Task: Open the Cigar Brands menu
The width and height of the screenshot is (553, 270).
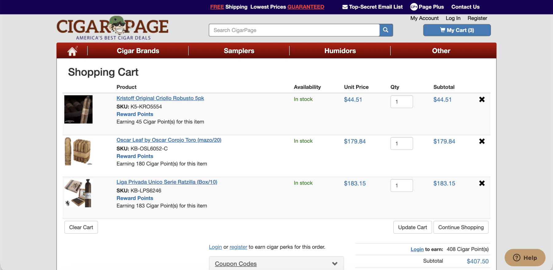Action: [138, 51]
